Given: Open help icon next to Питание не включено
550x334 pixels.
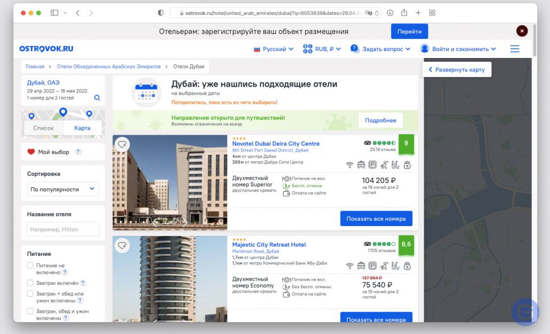Looking at the screenshot, I should pos(65,272).
